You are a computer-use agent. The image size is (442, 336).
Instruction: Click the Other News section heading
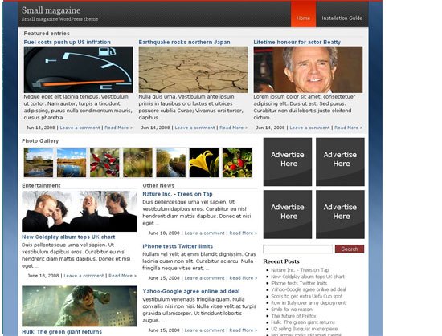tap(158, 185)
